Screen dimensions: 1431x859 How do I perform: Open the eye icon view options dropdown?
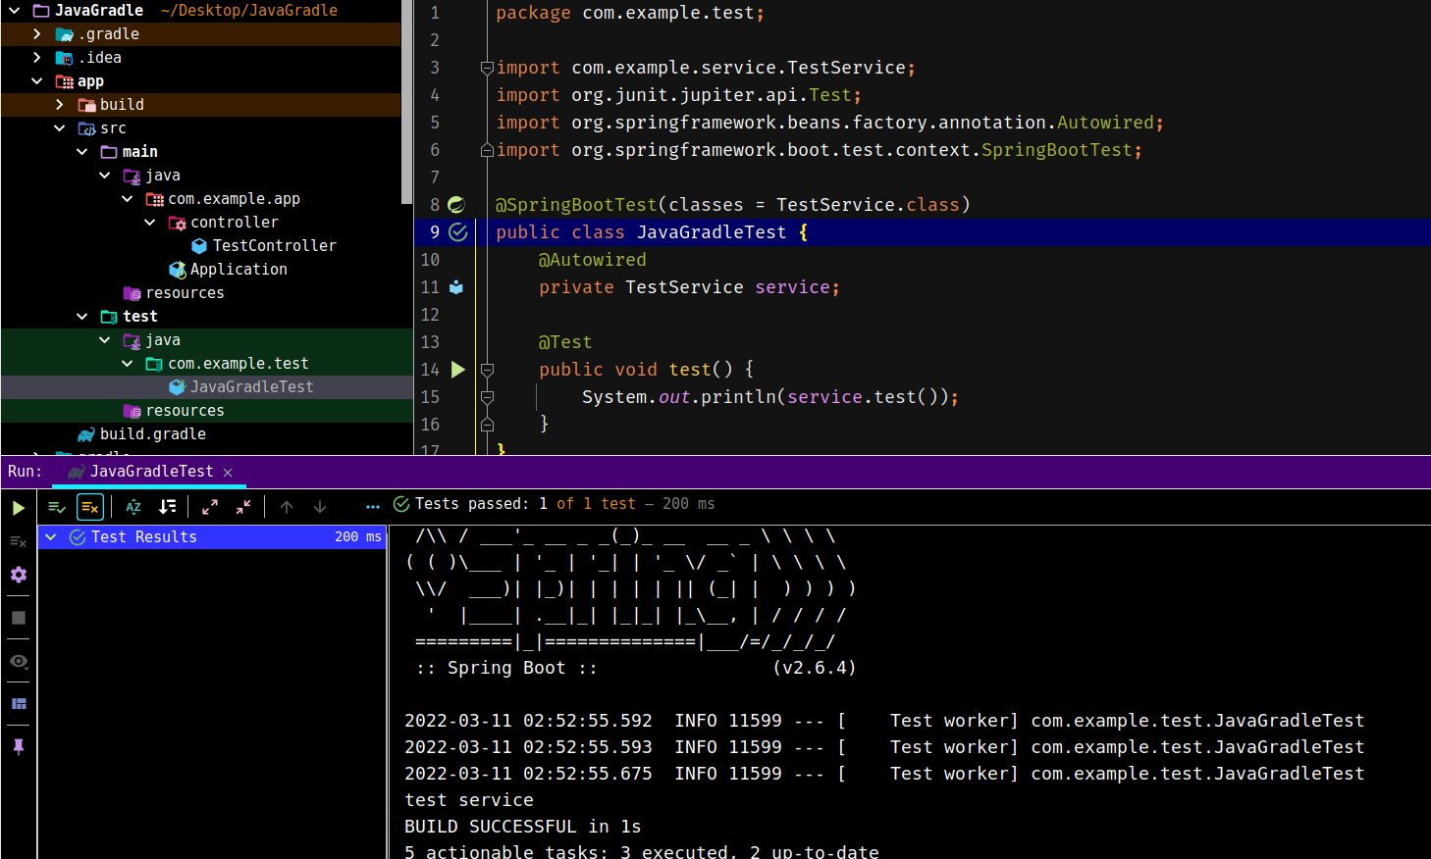click(19, 662)
